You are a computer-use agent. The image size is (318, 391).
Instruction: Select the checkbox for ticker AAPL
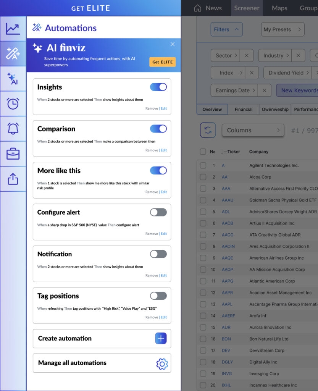203,304
